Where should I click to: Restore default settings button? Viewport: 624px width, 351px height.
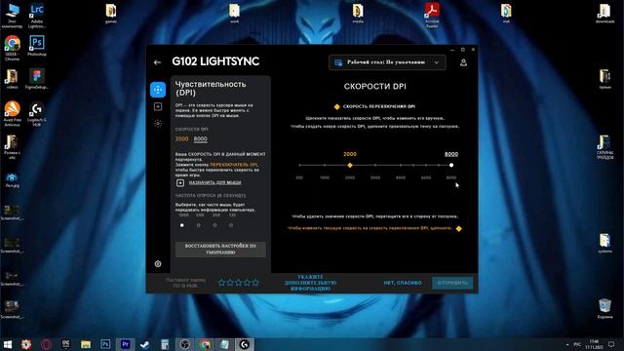220,250
